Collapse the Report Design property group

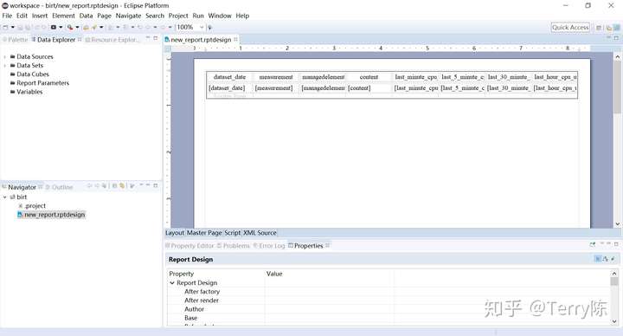(x=172, y=282)
